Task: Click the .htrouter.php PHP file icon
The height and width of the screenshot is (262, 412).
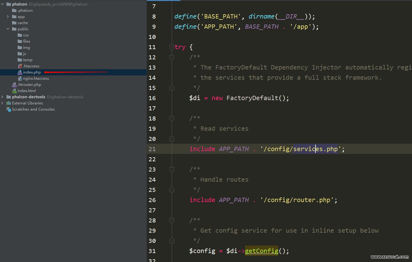Action: 14,85
